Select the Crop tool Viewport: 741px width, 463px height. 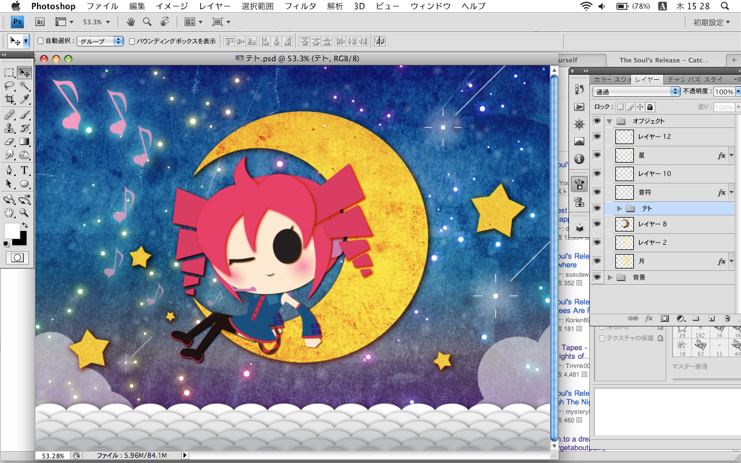tap(9, 100)
